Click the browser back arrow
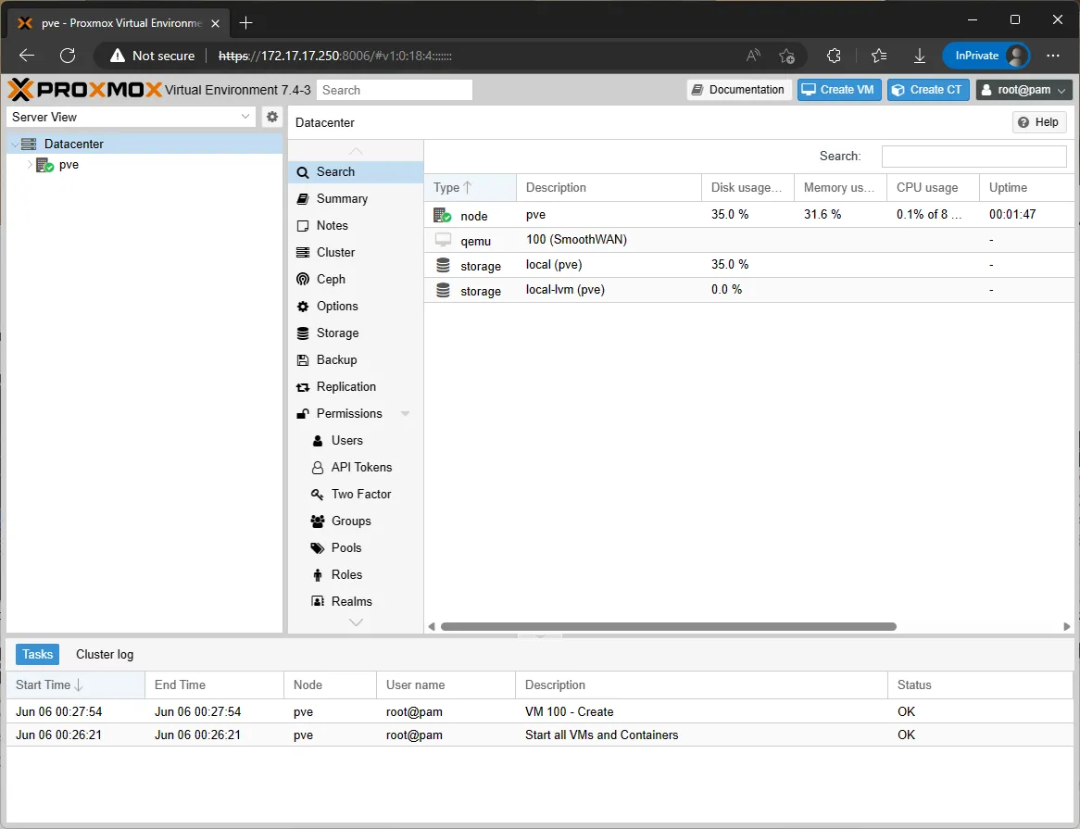The width and height of the screenshot is (1080, 829). click(x=27, y=56)
